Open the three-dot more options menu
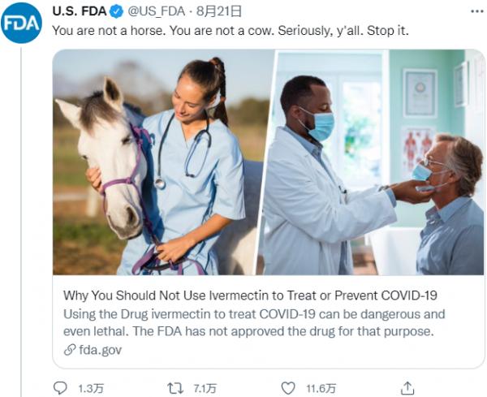 pos(476,11)
